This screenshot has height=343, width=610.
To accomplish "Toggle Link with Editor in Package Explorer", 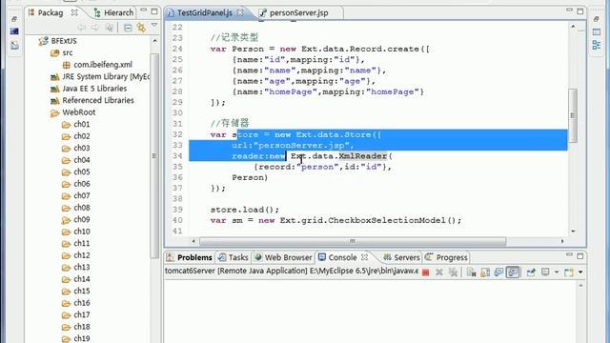I will pos(141,28).
